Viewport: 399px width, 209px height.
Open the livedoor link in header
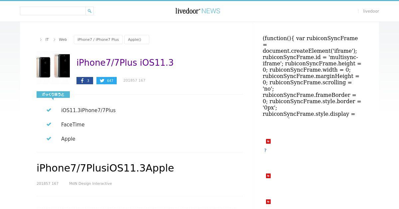pyautogui.click(x=371, y=11)
